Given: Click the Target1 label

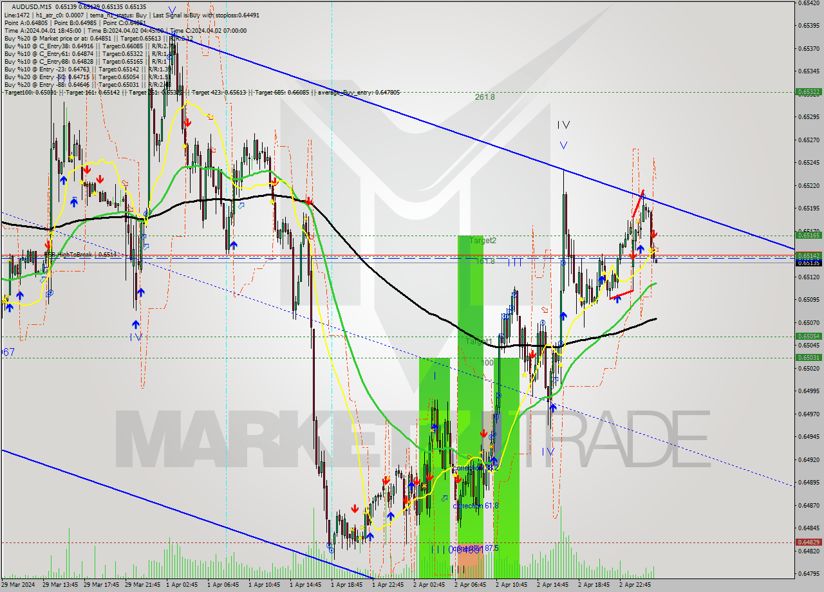Looking at the screenshot, I should coord(479,342).
